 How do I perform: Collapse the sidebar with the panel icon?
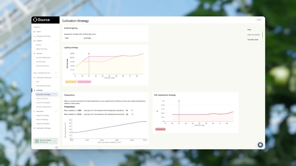[x=57, y=147]
